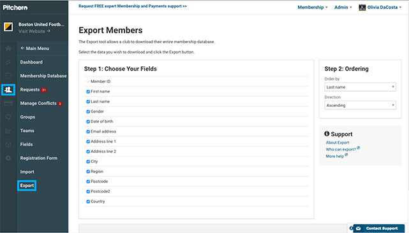409x233 pixels.
Task: Open the shirt icon in the sidebar rail
Action: coord(8,76)
